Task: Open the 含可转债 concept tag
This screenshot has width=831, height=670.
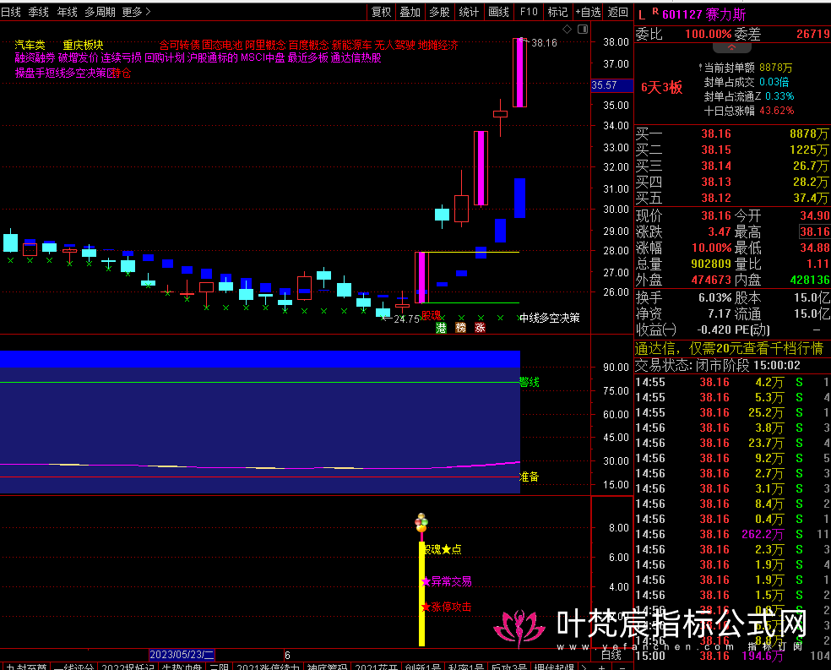Action: (180, 45)
